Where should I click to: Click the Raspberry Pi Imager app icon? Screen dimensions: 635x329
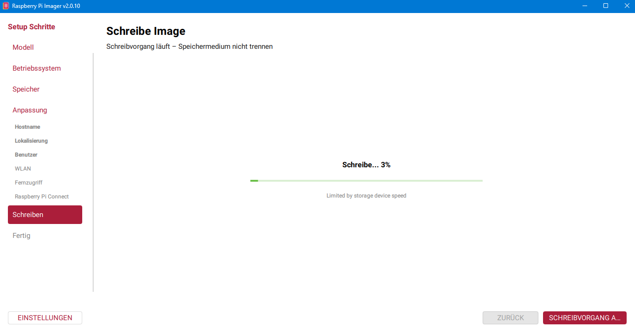click(6, 6)
